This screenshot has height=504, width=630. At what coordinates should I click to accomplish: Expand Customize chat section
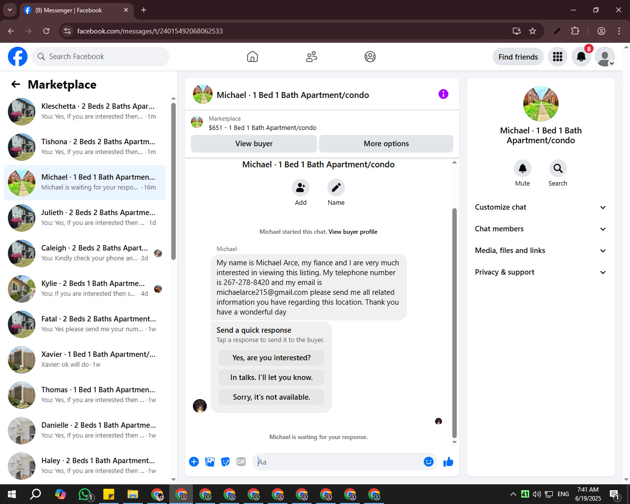click(540, 207)
